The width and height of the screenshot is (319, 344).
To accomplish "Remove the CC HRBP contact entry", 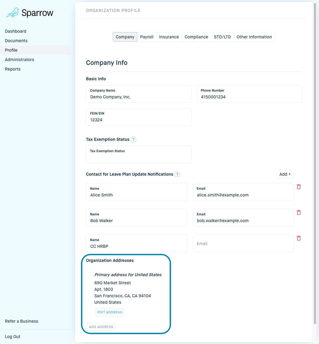I will (x=299, y=238).
